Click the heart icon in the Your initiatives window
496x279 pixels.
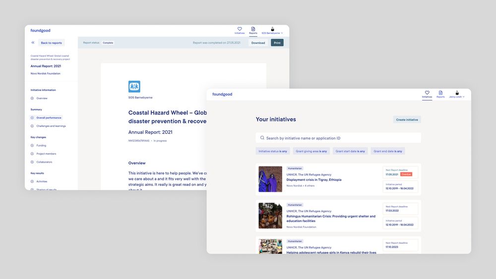tap(427, 93)
